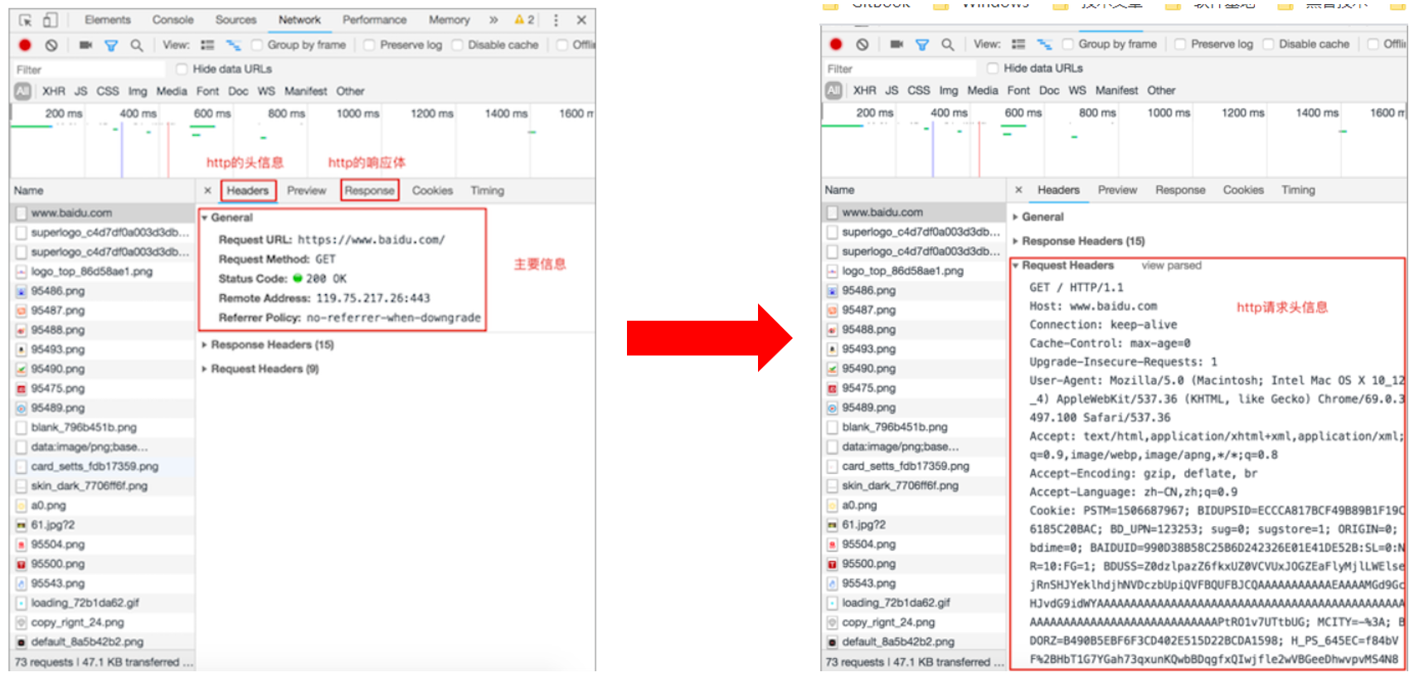Click the Filter input in right DevTools window

click(901, 69)
